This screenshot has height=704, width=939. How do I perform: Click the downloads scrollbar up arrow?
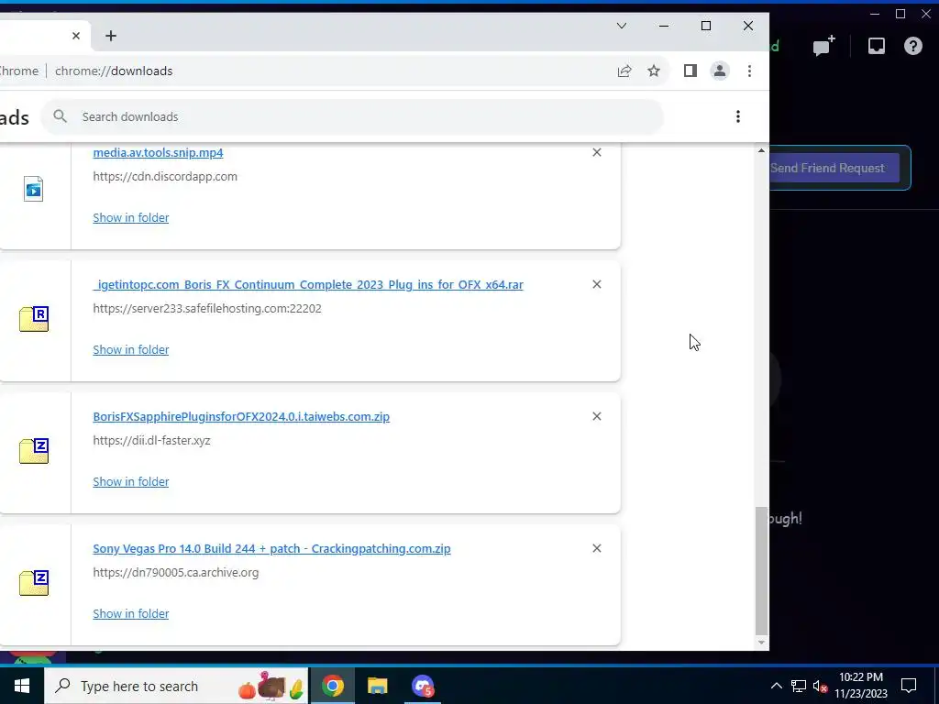761,150
